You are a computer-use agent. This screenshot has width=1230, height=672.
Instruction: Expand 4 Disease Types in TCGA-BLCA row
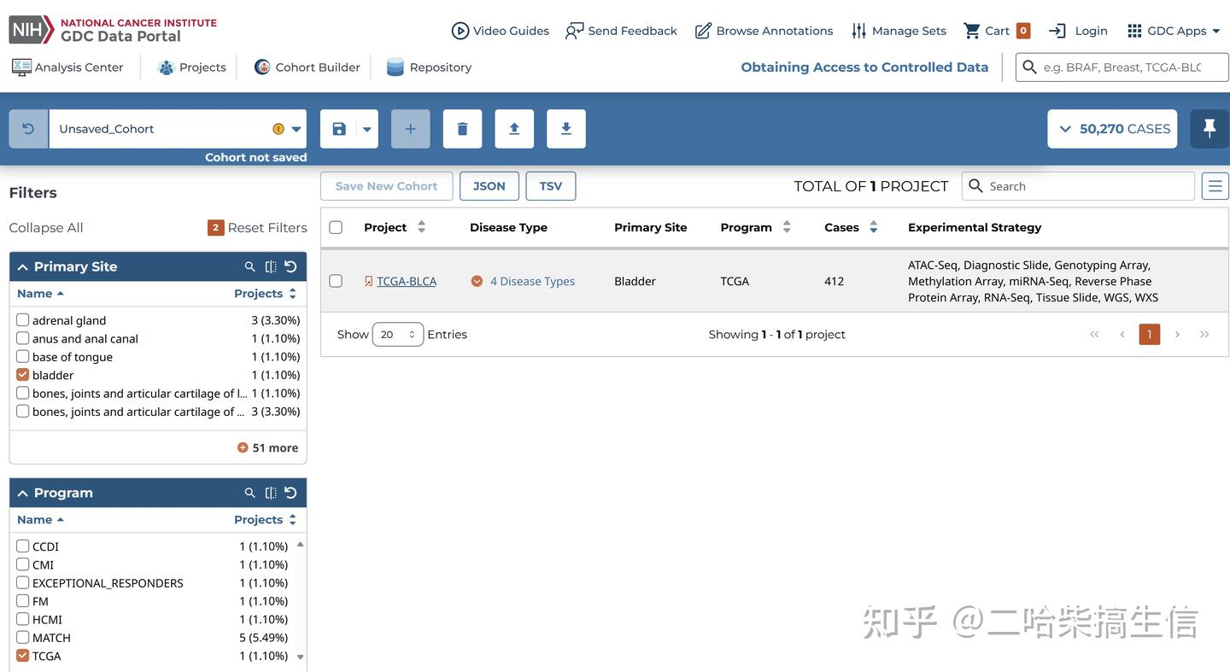click(x=523, y=281)
